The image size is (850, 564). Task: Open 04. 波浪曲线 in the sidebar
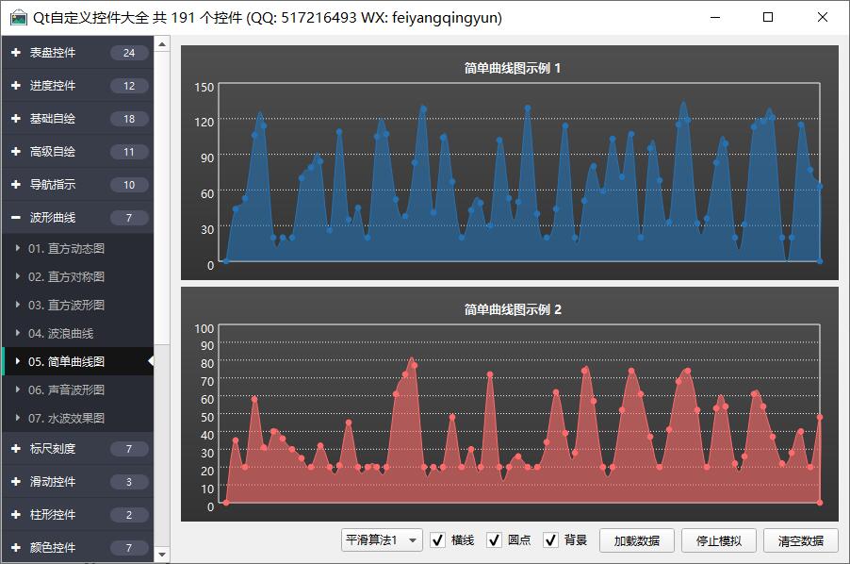click(x=60, y=333)
